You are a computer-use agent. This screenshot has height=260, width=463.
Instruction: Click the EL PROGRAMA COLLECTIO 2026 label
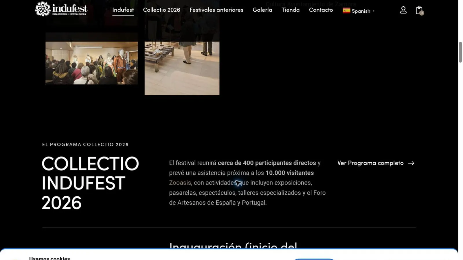85,144
